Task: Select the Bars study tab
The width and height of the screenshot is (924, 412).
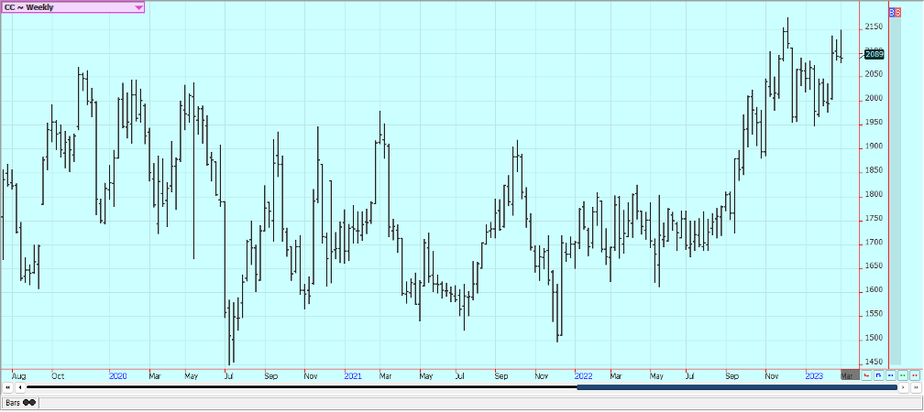Action: 20,403
